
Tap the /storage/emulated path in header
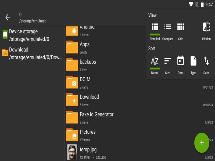pyautogui.click(x=33, y=21)
